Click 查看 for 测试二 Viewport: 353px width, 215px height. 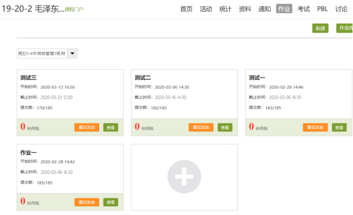(225, 128)
